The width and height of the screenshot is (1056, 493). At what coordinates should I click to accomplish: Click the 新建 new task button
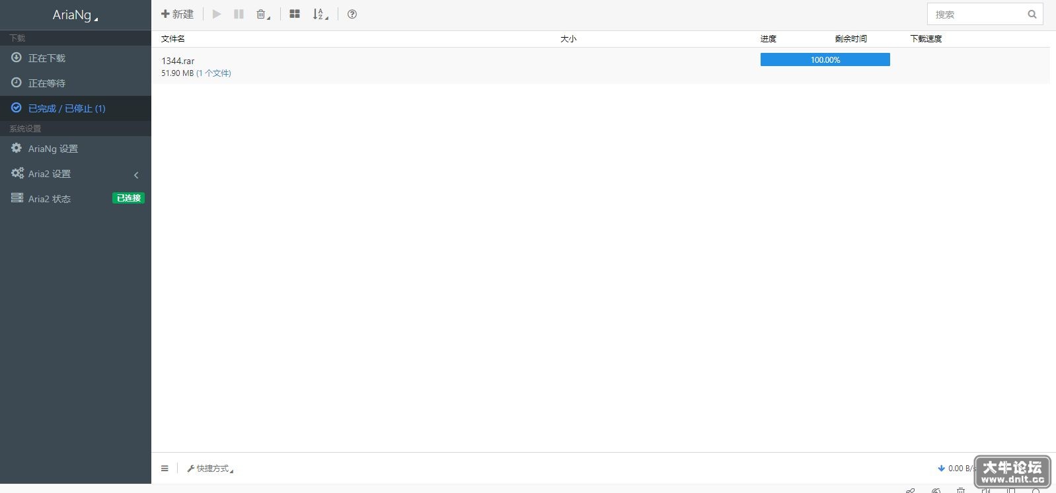(x=177, y=14)
